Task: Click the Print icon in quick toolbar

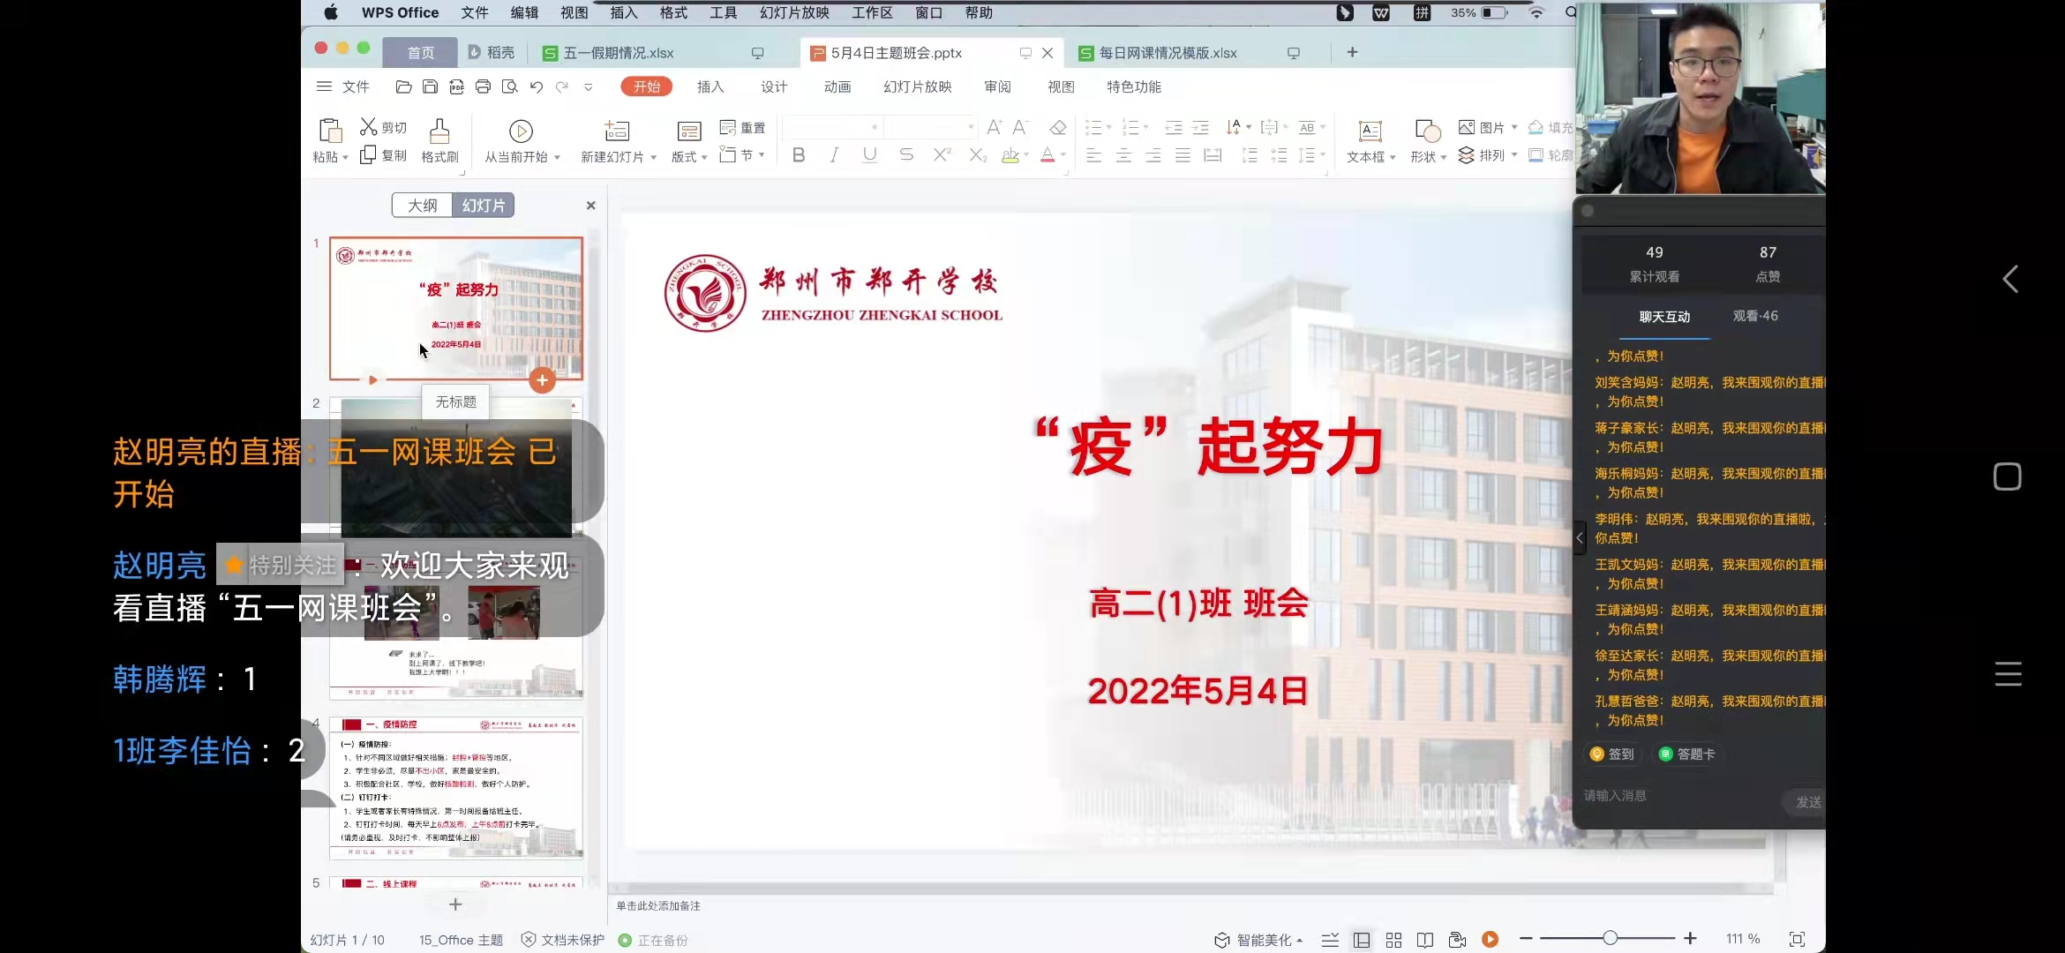Action: 483,86
